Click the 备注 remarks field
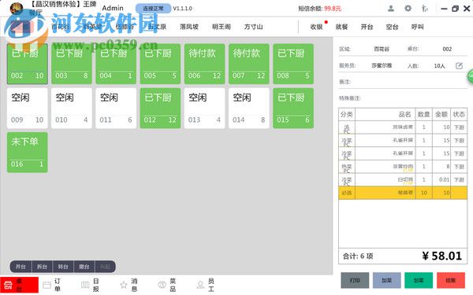Screen dimensions: 473x295 [x=403, y=82]
